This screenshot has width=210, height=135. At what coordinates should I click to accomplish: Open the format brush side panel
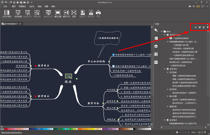[x=156, y=30]
